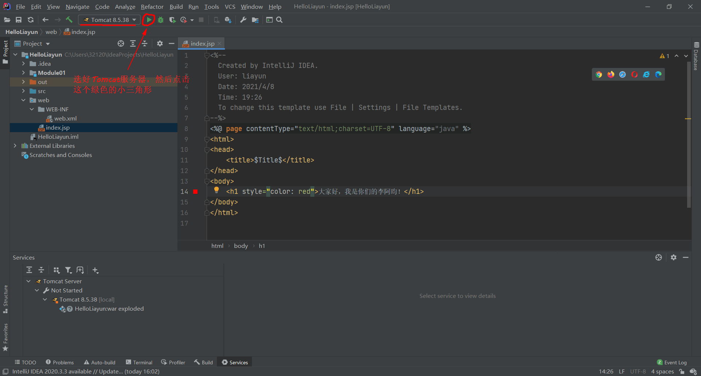Image resolution: width=701 pixels, height=376 pixels.
Task: Toggle the Structure side tool window
Action: (x=5, y=299)
